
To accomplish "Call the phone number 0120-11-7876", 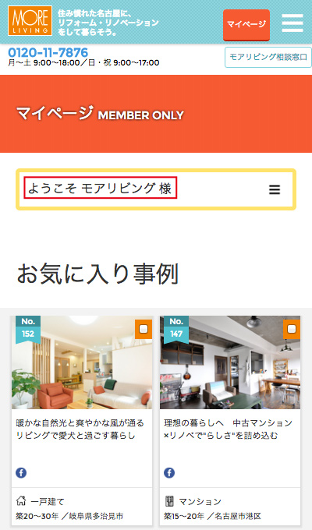I will click(48, 52).
